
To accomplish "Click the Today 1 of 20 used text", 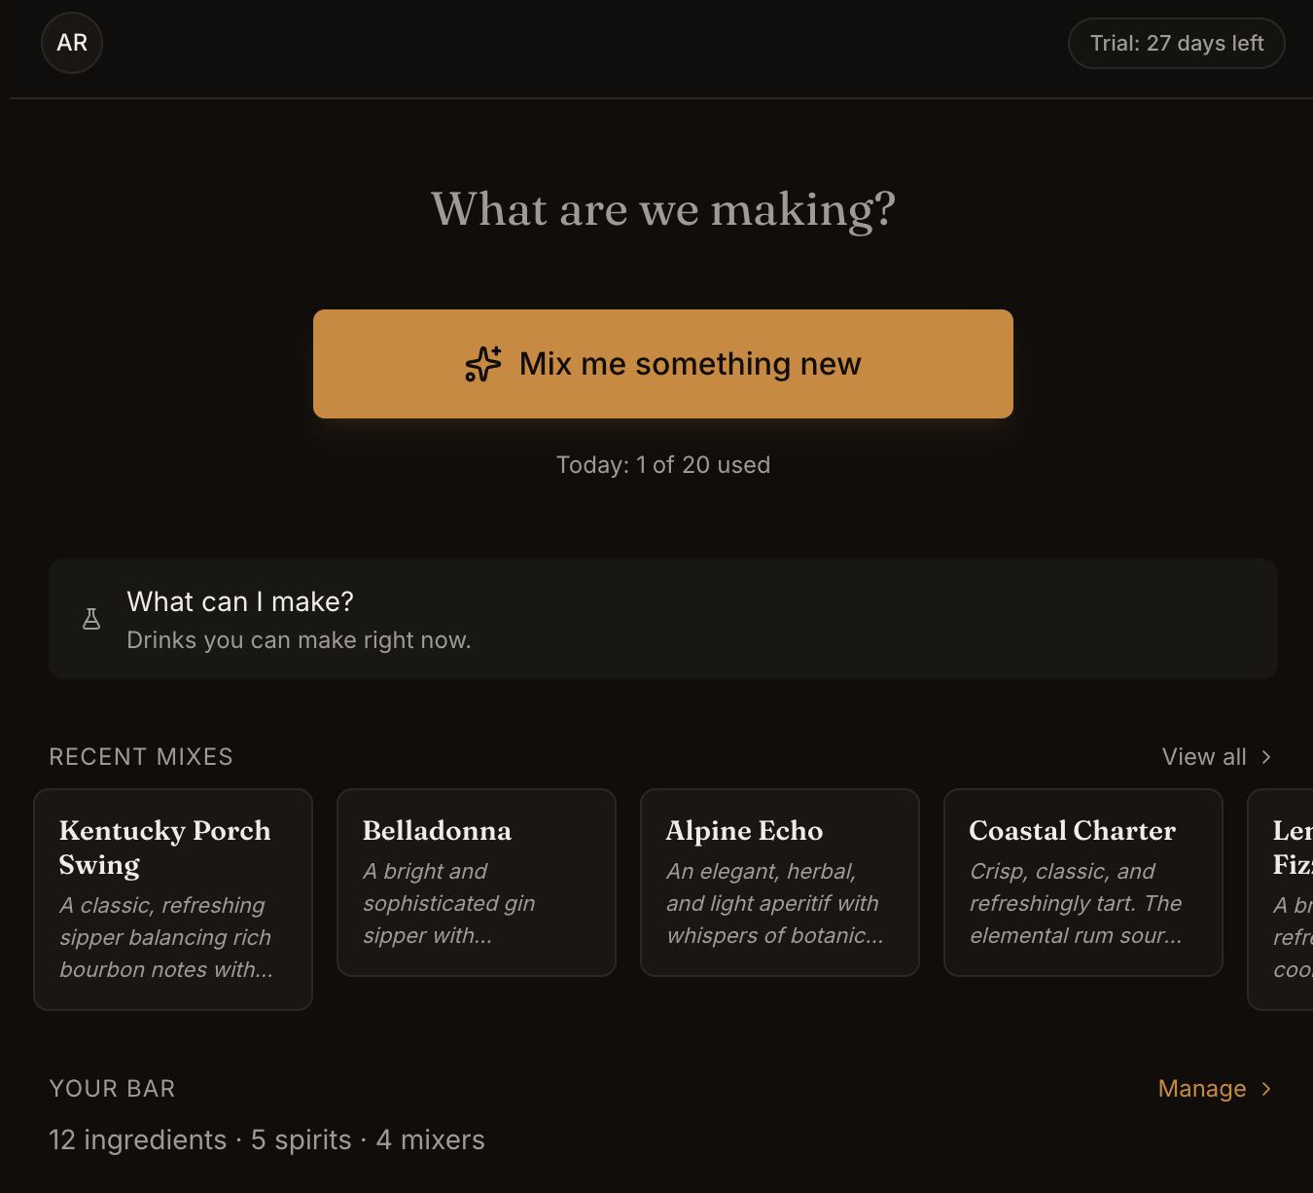I will point(663,465).
